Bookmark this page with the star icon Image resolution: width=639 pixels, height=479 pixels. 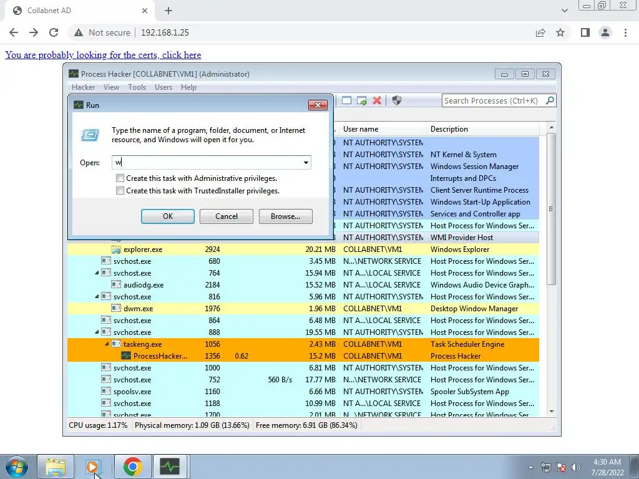[560, 32]
